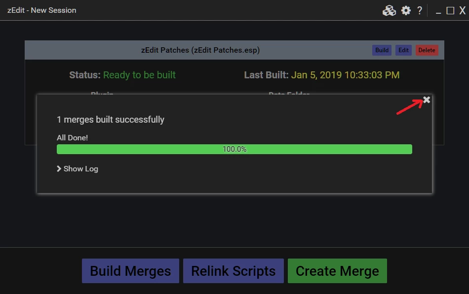
Task: Close the merge progress dialog
Action: coord(427,99)
